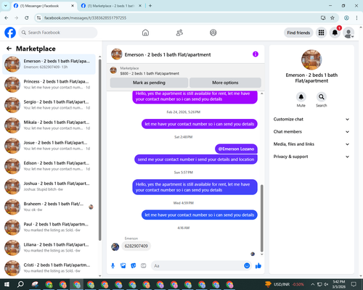Expand the Customize chat section
This screenshot has width=363, height=290.
point(311,119)
